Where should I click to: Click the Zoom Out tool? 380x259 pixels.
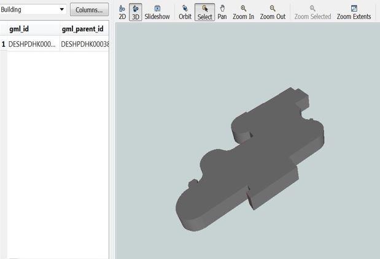(273, 12)
